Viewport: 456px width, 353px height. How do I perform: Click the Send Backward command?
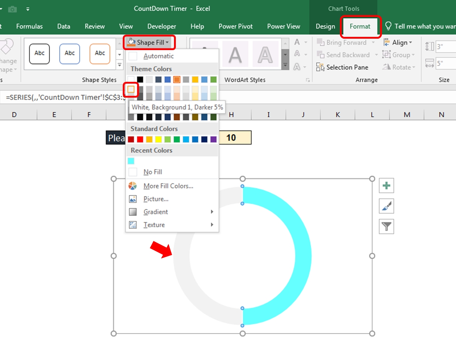tap(345, 55)
